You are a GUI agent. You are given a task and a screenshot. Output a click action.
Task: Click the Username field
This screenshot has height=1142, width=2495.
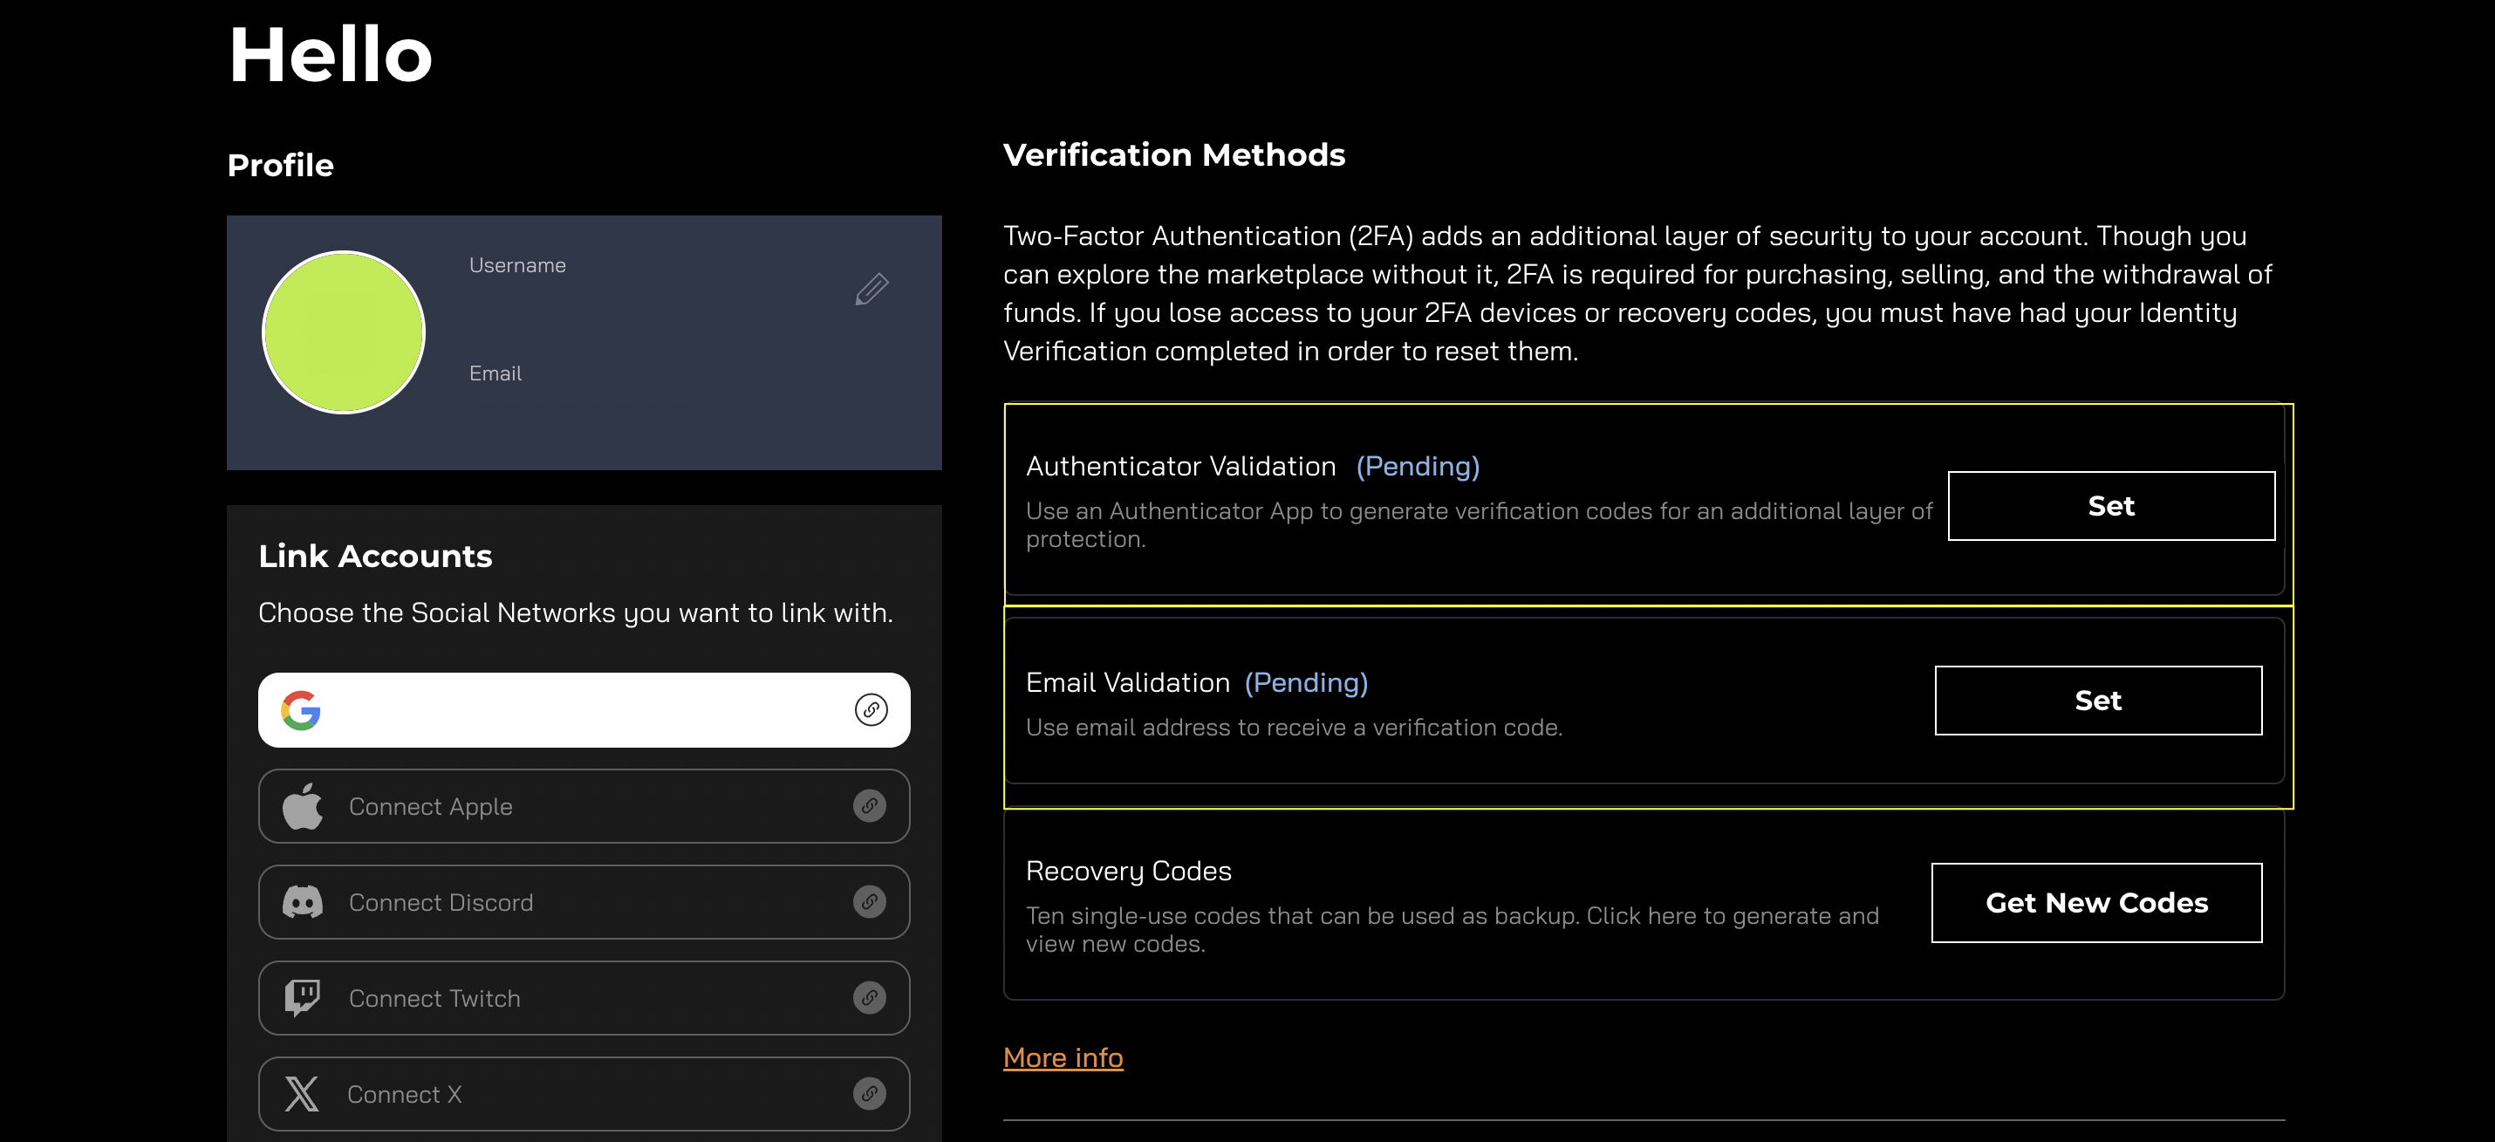tap(517, 264)
